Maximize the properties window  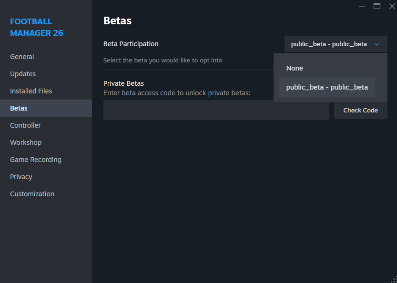[377, 6]
